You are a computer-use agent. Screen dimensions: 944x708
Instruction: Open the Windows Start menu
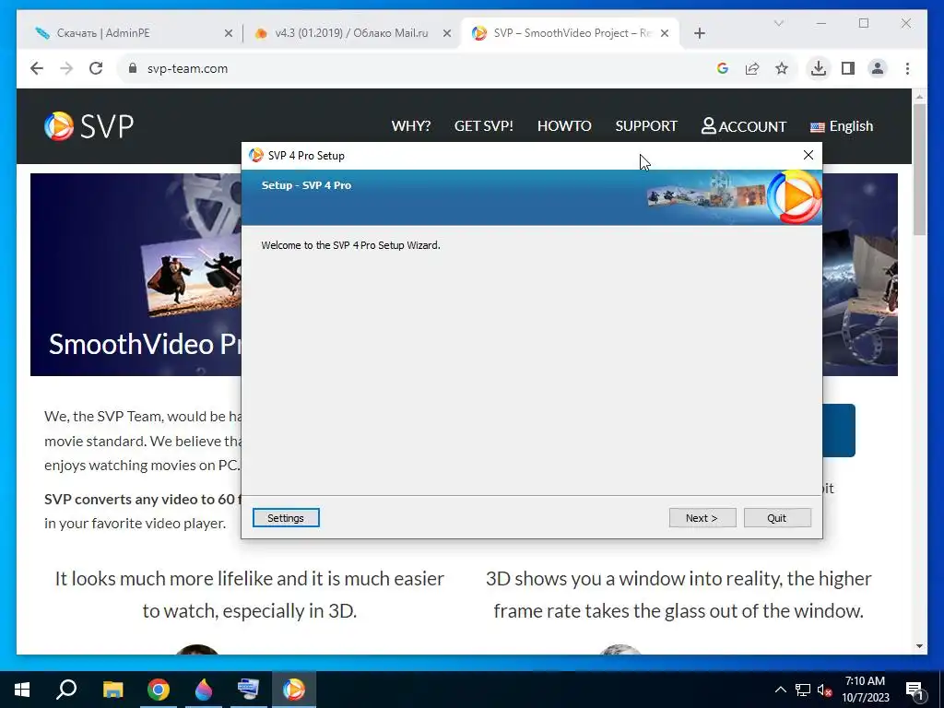[x=22, y=690]
